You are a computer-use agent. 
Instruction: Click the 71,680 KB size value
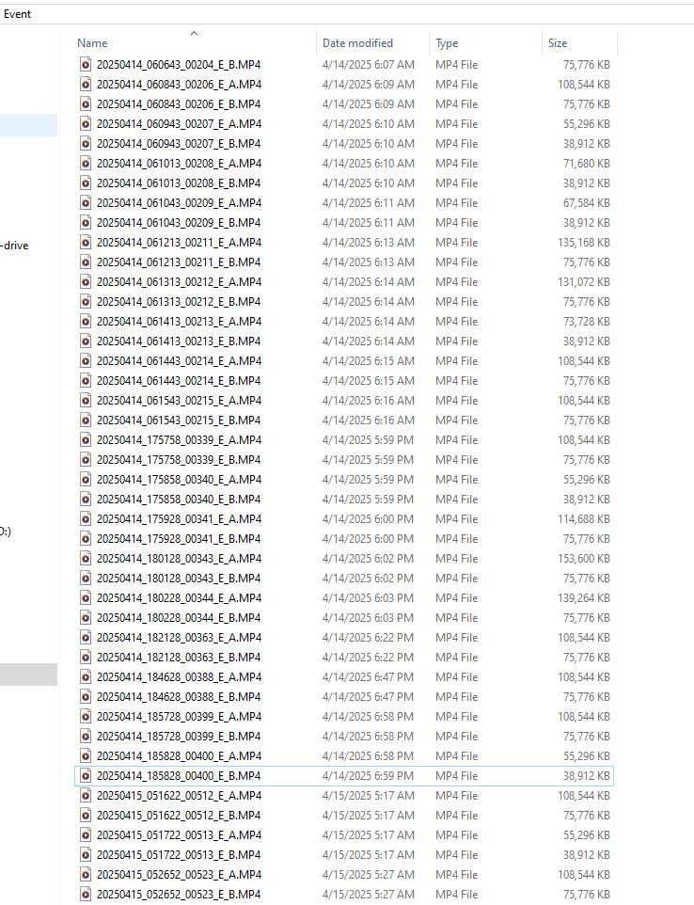pos(586,164)
